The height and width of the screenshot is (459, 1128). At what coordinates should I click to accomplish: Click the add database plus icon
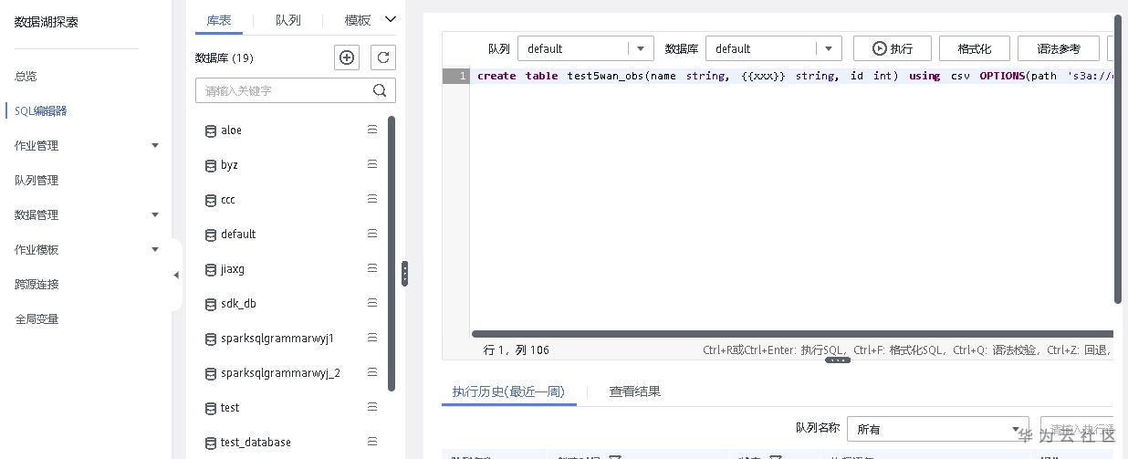coord(347,57)
